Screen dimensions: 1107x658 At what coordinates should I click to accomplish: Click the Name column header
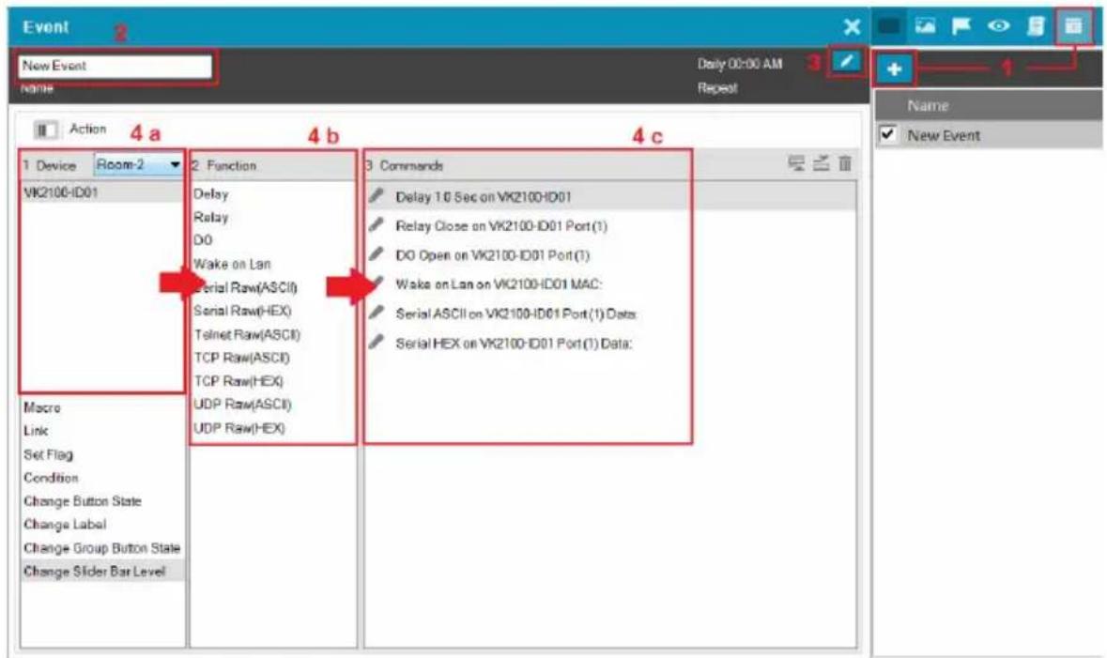pyautogui.click(x=989, y=106)
